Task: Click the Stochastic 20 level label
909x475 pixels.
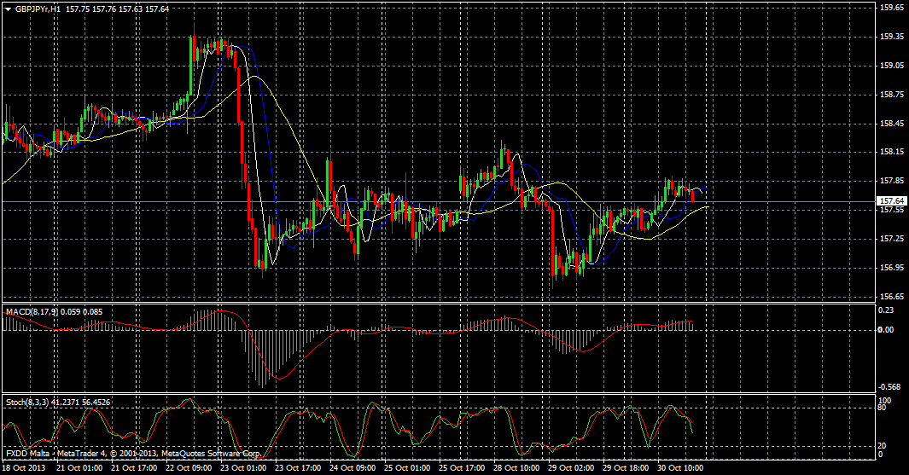Action: click(883, 446)
